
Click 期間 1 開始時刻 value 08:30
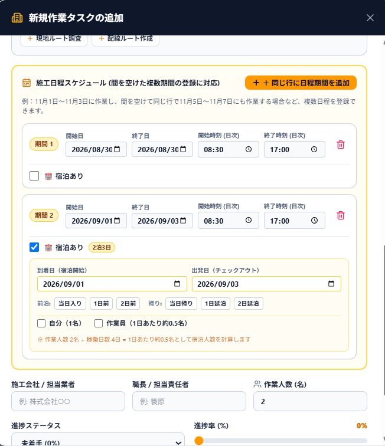(x=214, y=150)
